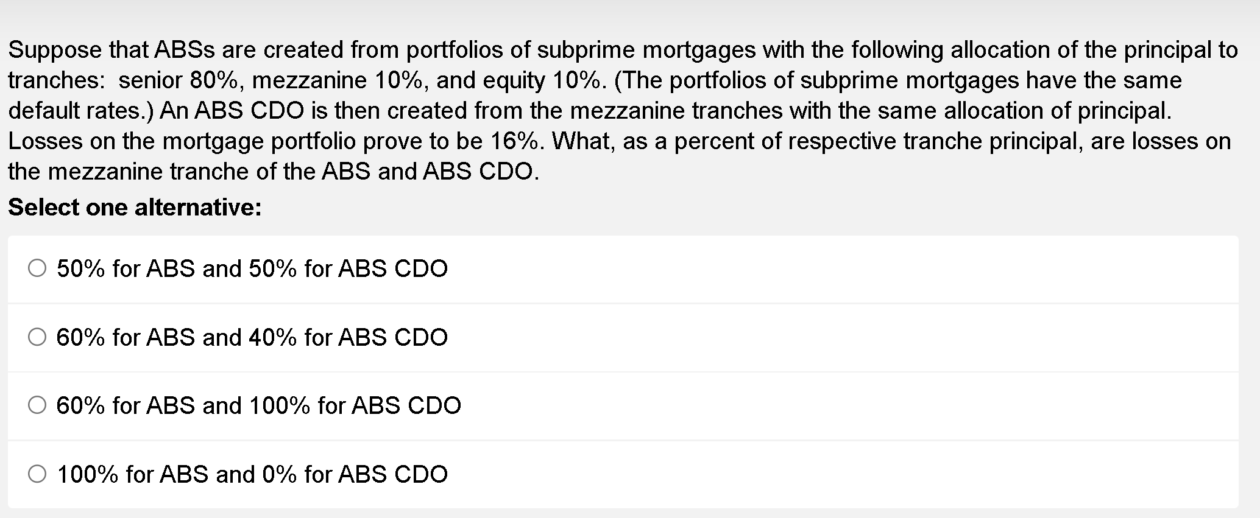Screen dimensions: 1260x518
Task: Select the "60% for ABS and 40% for ABS CDO" radio button
Action: pos(37,337)
